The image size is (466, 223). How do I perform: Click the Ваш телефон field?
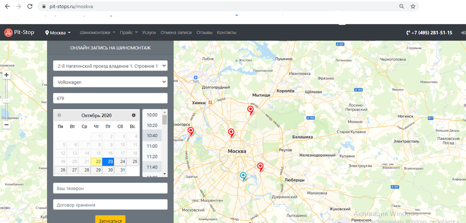click(110, 188)
